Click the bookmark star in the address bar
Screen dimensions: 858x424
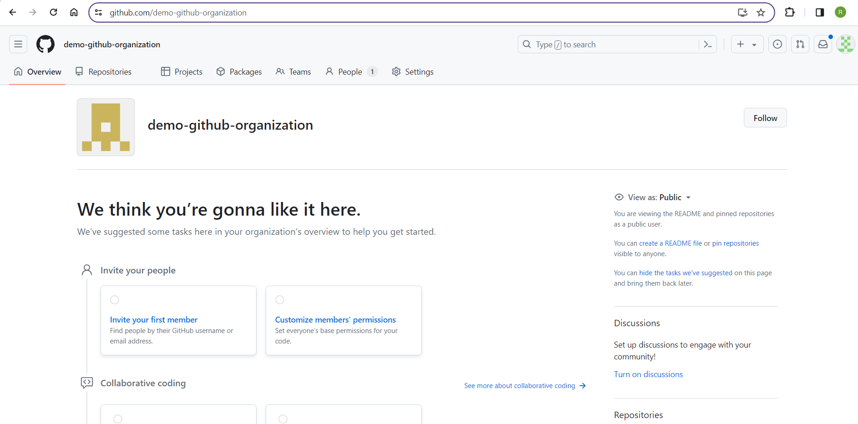(761, 12)
